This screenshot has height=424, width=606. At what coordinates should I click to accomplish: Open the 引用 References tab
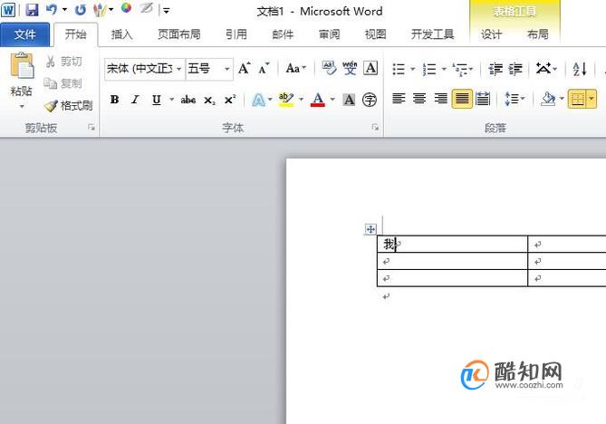(236, 34)
